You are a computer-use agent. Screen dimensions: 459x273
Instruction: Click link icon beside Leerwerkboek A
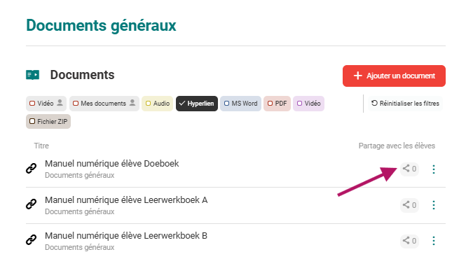pyautogui.click(x=32, y=204)
